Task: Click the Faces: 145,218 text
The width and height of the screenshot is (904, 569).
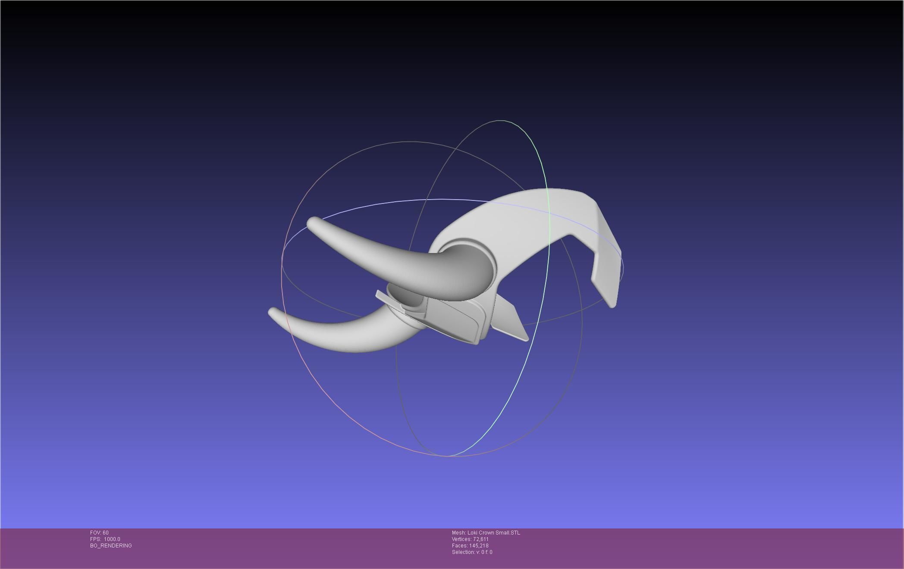Action: [x=470, y=546]
